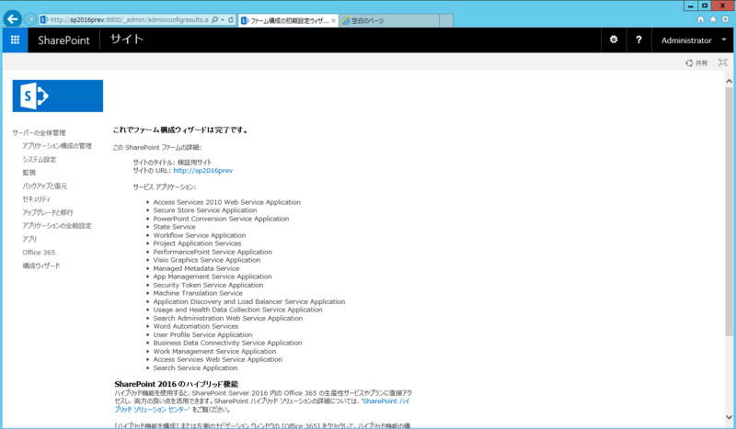Close the ファーム構成の初期設定ウィザード tab

tap(333, 20)
